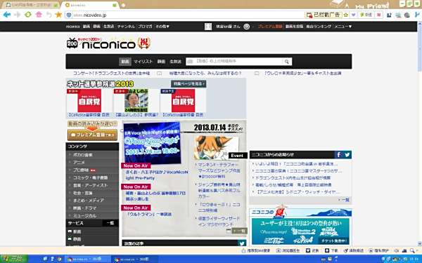Open 音楽・アーティスト in contents sidebar
422x263 pixels.
click(x=91, y=185)
